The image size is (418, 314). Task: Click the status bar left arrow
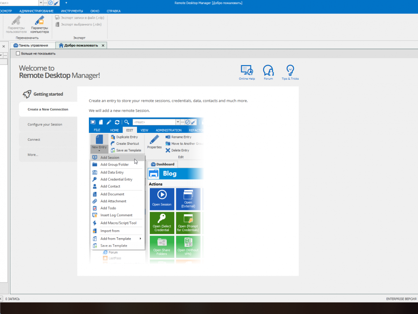tap(1, 299)
